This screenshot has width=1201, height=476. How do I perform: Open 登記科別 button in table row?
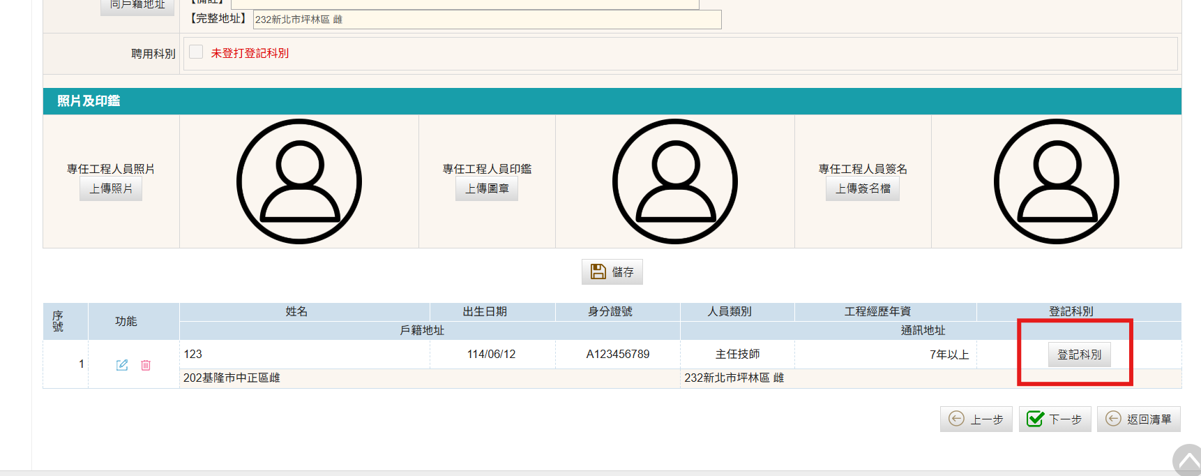click(1079, 355)
